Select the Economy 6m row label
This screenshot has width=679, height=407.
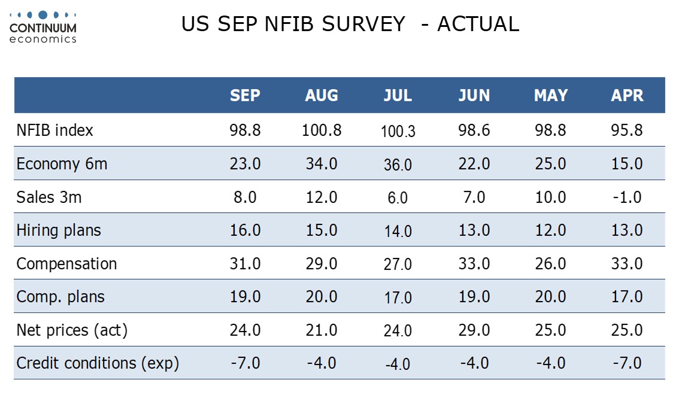click(62, 163)
